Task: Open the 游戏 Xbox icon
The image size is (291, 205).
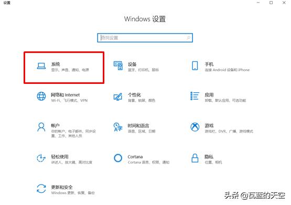Action: 195,127
